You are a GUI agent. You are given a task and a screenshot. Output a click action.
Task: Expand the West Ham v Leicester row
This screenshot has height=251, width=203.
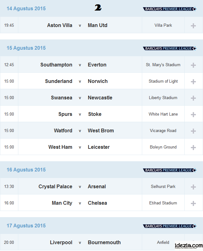coord(193,148)
